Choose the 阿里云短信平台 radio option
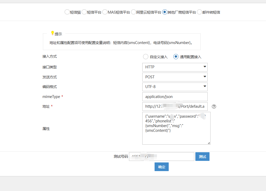This screenshot has width=266, height=191. 133,12
